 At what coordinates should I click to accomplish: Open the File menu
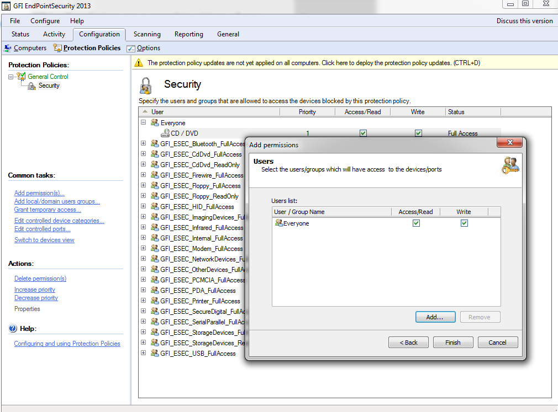point(15,20)
